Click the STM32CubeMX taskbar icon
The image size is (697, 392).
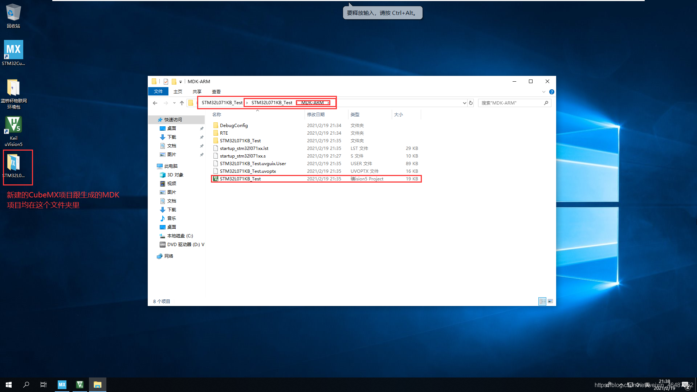62,384
